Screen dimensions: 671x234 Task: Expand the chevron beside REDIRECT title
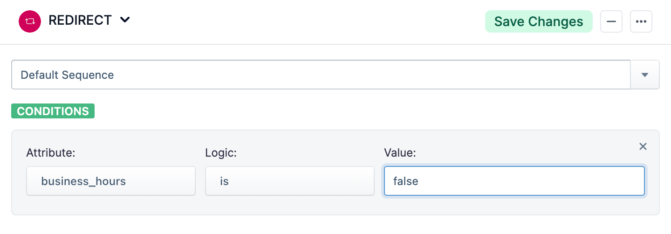click(124, 21)
